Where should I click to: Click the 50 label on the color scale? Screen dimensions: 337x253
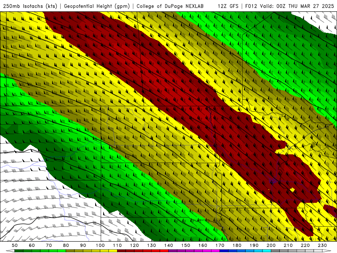pyautogui.click(x=15, y=245)
